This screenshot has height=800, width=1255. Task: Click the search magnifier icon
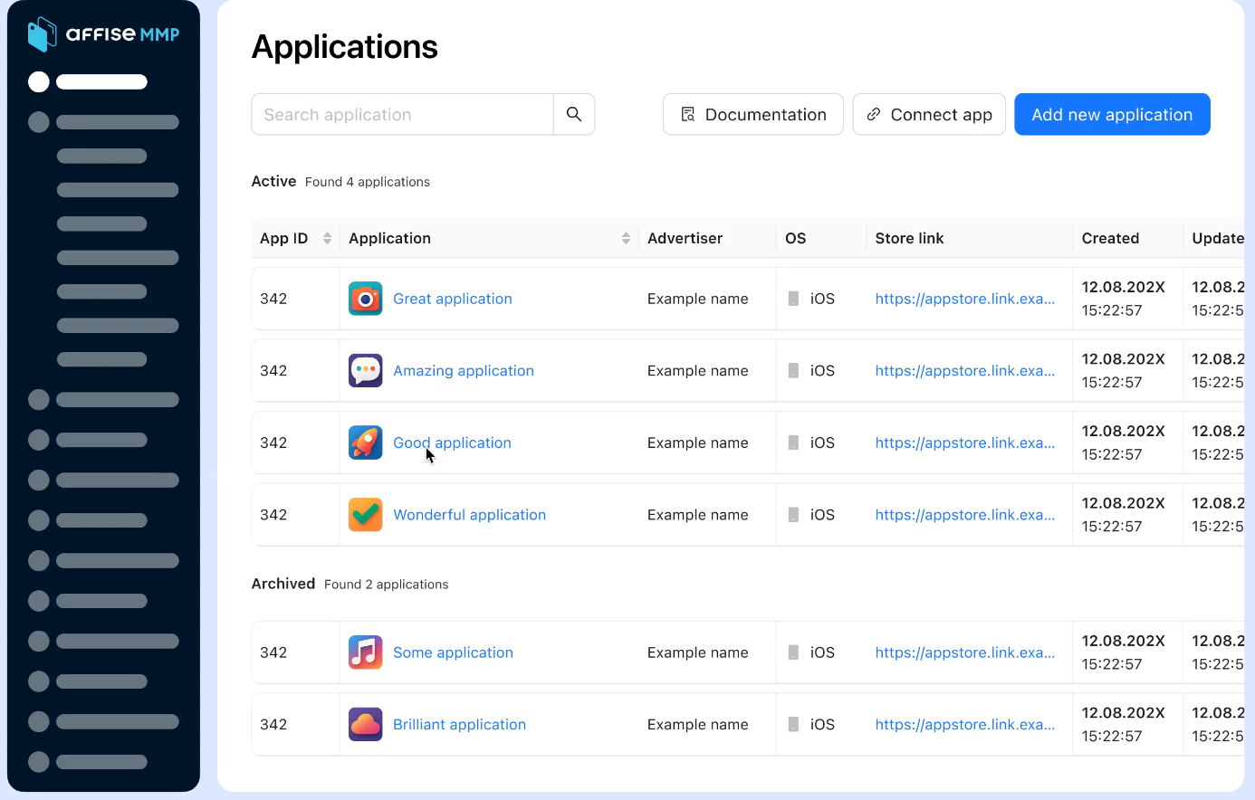click(x=574, y=114)
